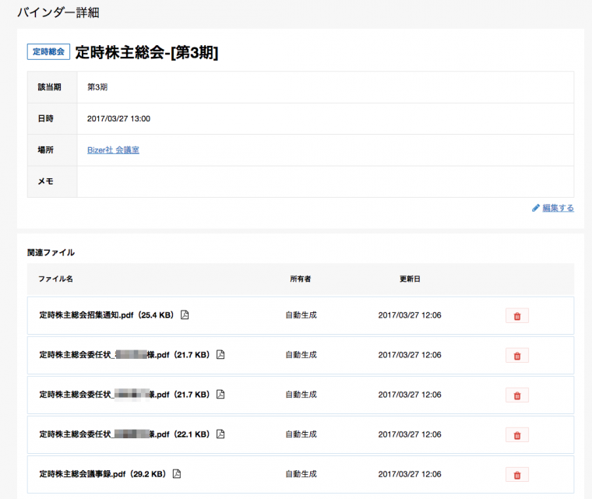Click the ファイル名 column header
The height and width of the screenshot is (499, 592).
55,279
